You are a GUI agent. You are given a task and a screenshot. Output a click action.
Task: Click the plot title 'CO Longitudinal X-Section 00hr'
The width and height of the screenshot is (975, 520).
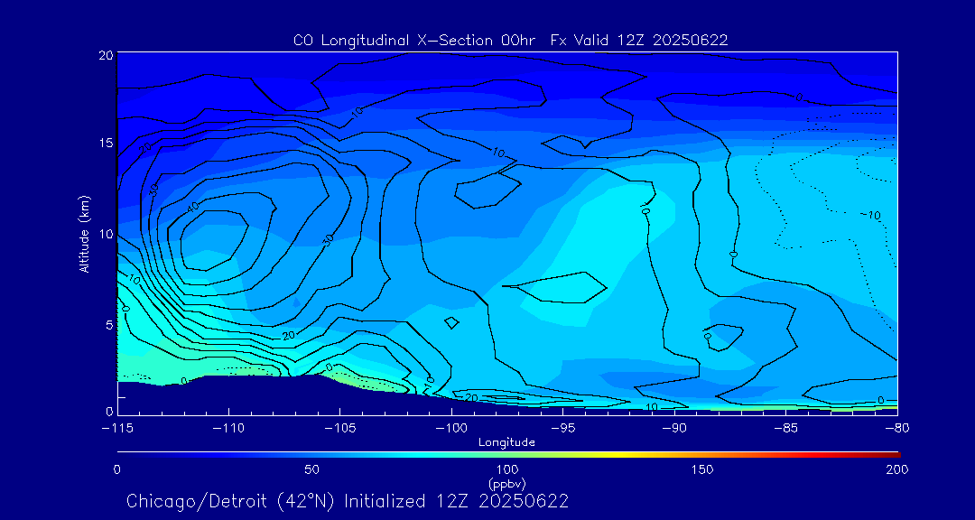pyautogui.click(x=416, y=41)
